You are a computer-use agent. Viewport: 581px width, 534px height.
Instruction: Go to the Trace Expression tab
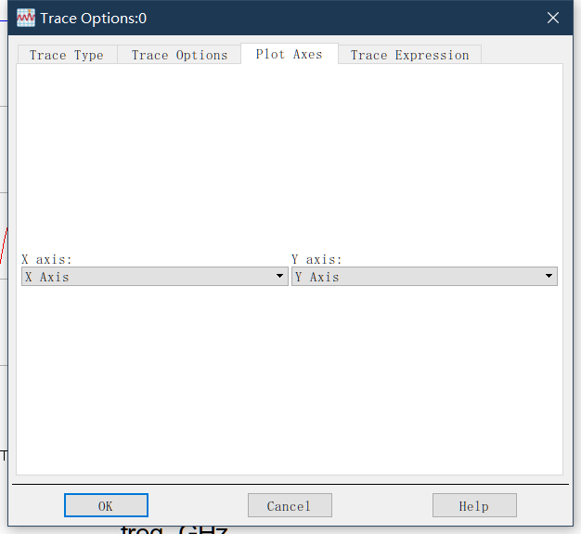pyautogui.click(x=410, y=55)
